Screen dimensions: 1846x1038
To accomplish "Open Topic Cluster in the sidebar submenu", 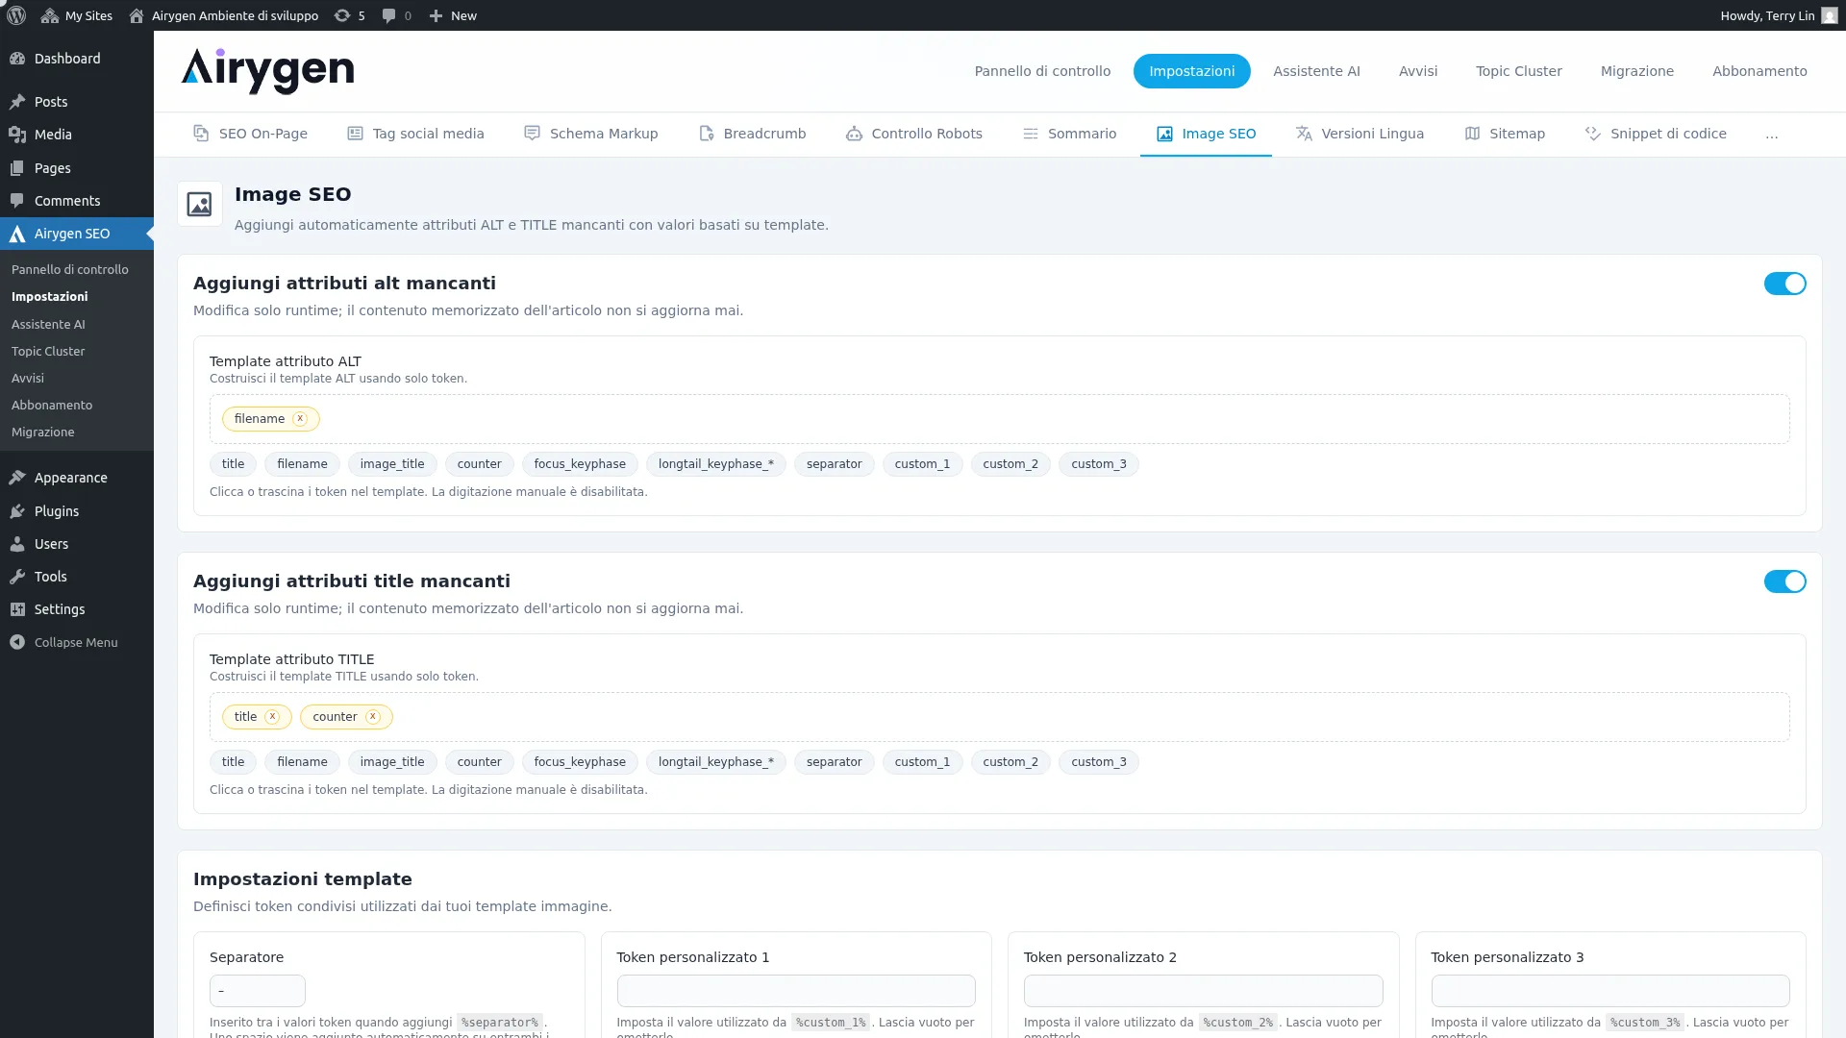I will tap(48, 352).
